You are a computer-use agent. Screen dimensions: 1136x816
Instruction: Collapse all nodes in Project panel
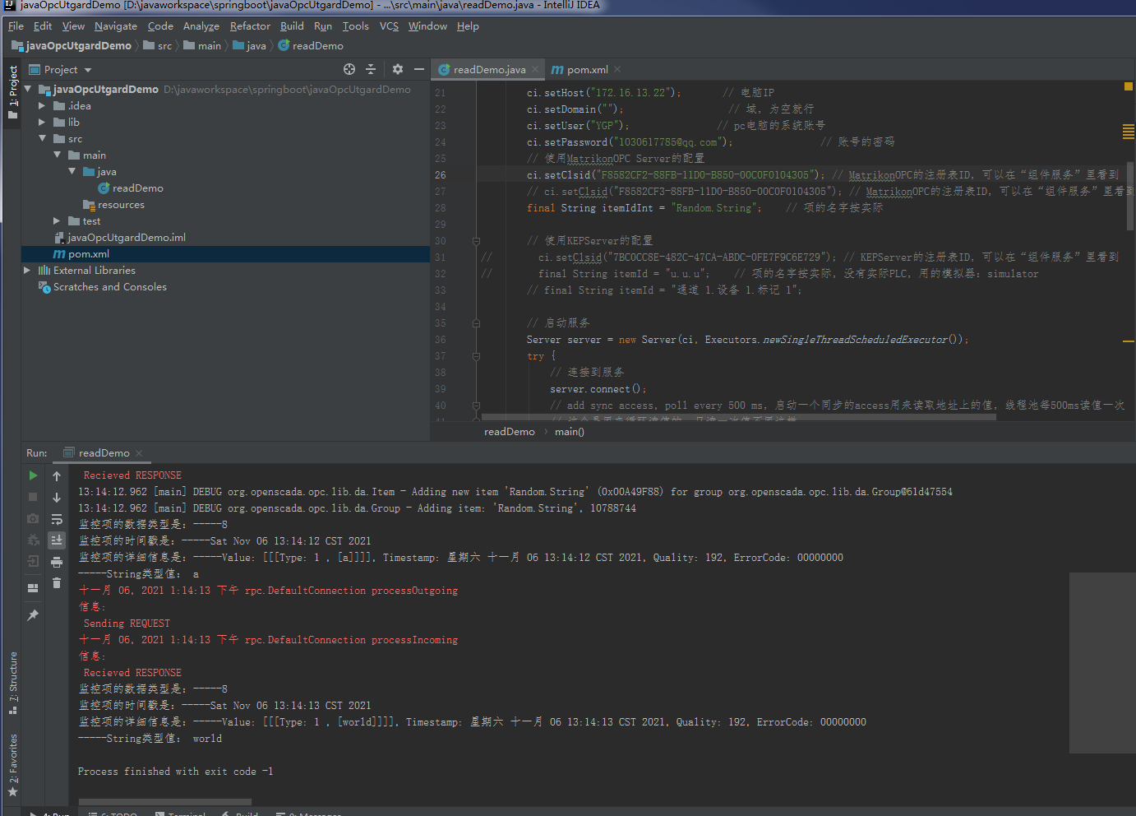pyautogui.click(x=371, y=69)
